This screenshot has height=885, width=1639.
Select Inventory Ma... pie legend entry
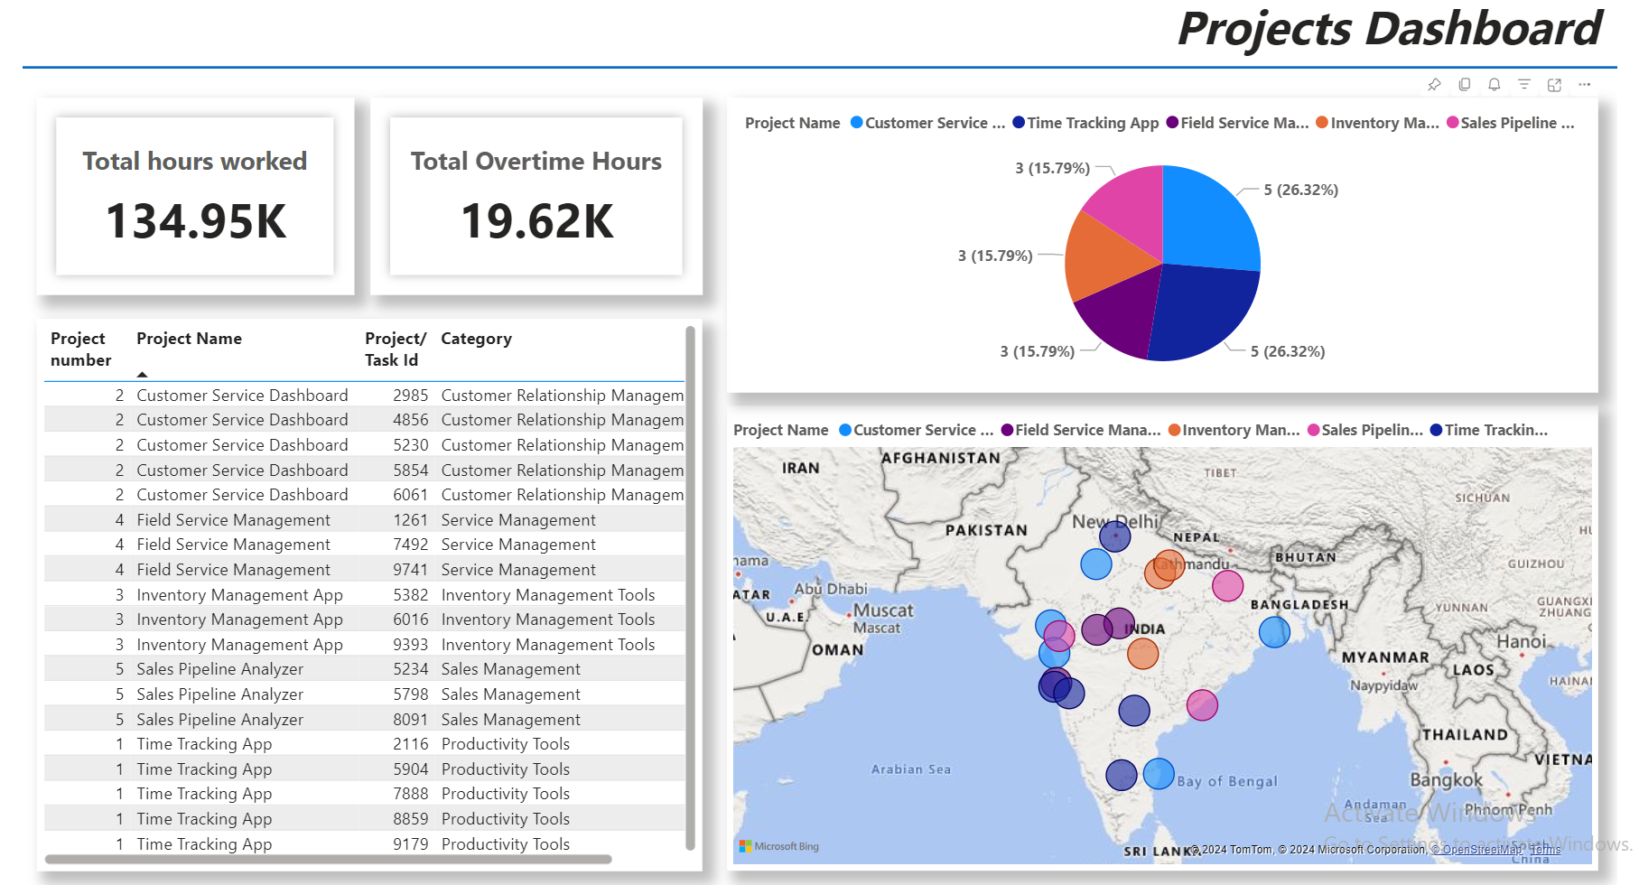pos(1377,123)
